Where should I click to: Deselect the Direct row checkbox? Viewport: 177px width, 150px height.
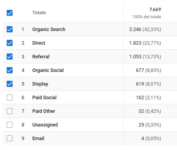pos(10,43)
